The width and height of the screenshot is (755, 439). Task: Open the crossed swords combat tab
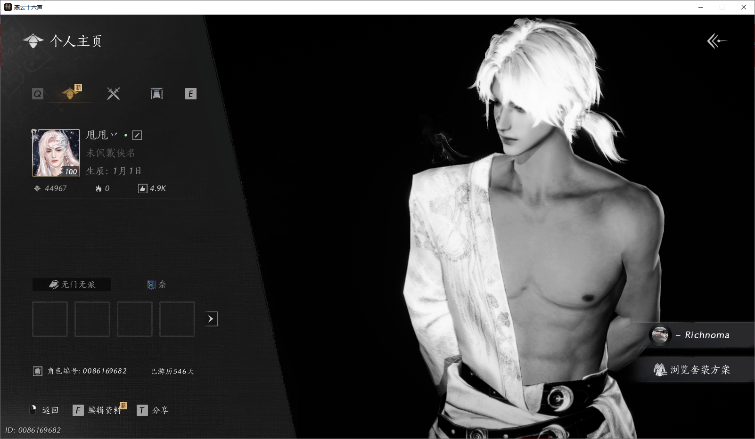point(113,93)
